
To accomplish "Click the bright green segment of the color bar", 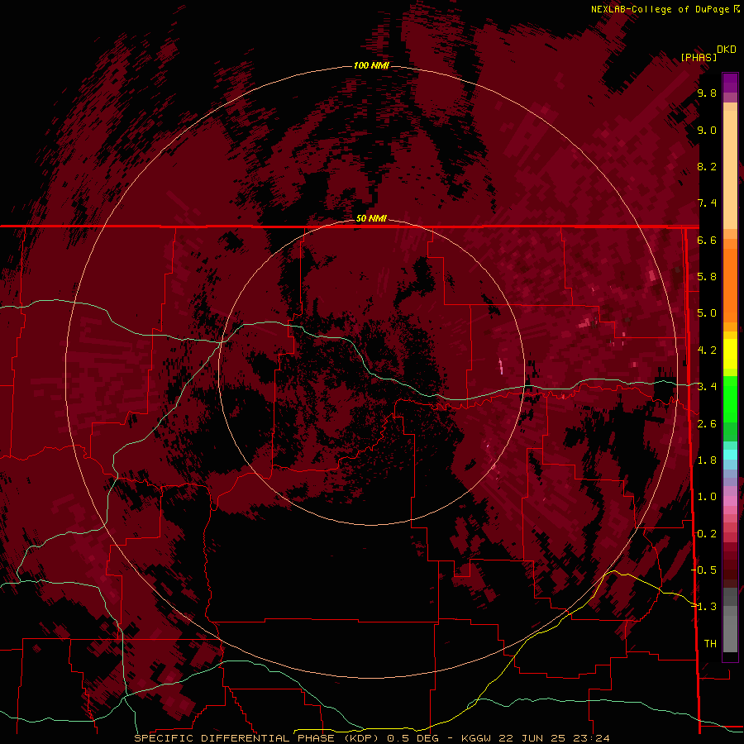I will pos(730,398).
